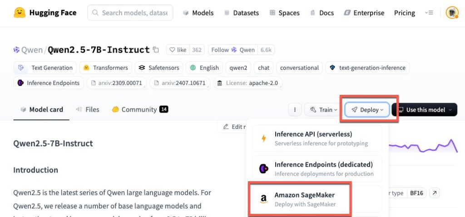Select the Text Generation tag

pyautogui.click(x=45, y=68)
